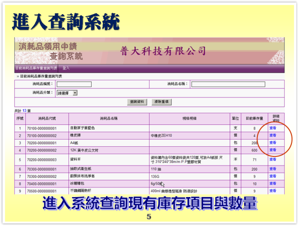Open 查看 link for item 70100-0000000001
299x226 pixels.
point(273,128)
